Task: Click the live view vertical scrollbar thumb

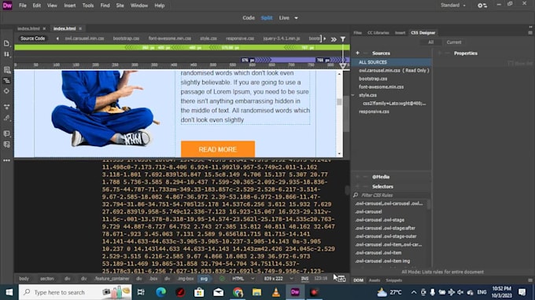Action: pos(339,101)
